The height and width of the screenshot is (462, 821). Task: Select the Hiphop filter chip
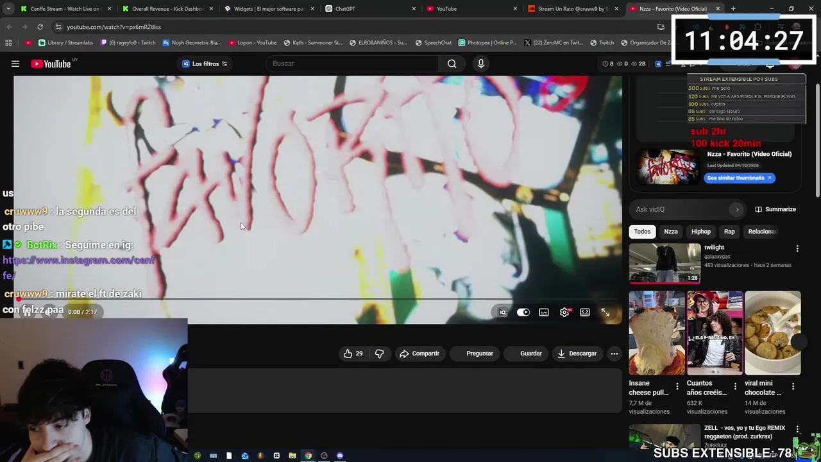[701, 232]
